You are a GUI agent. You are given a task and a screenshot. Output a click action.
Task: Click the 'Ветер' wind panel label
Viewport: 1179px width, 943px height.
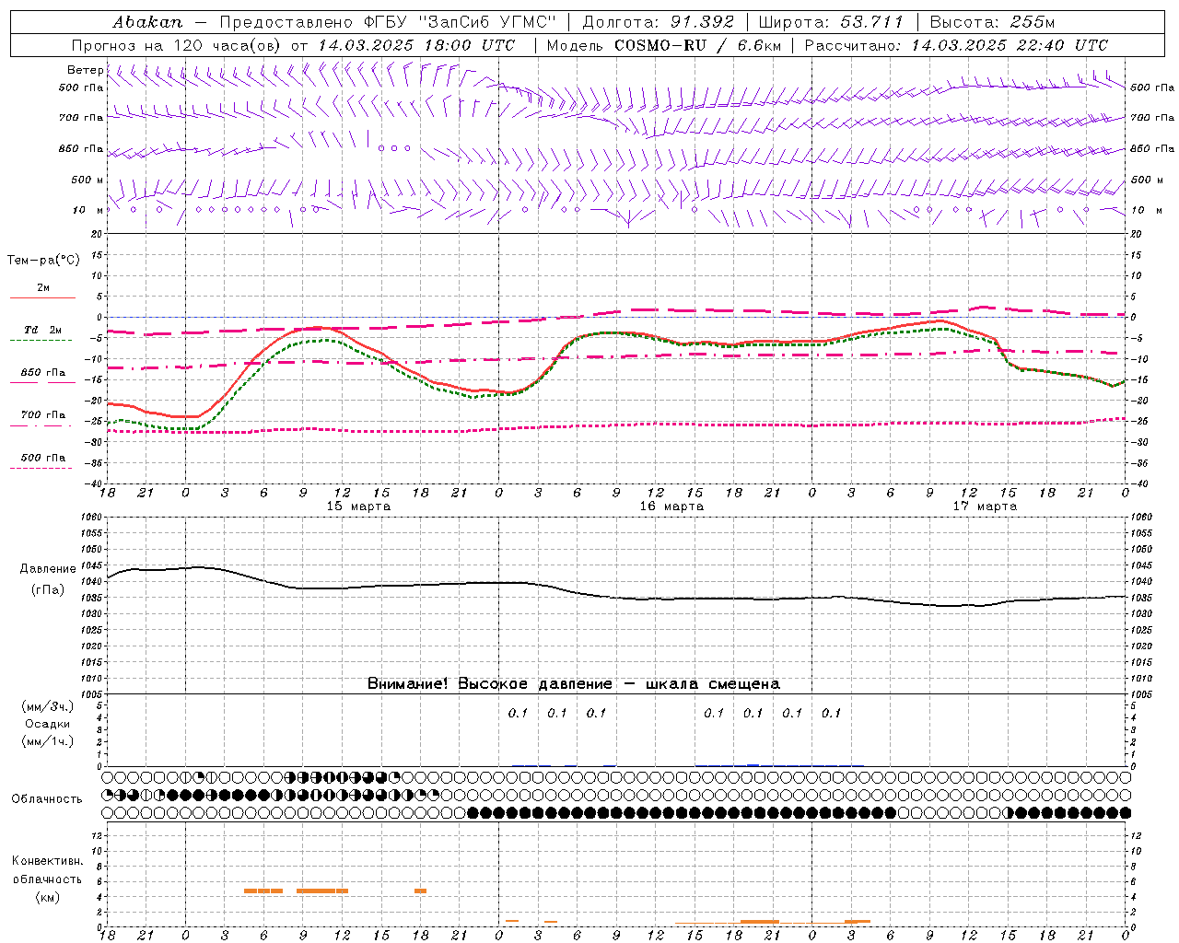click(x=85, y=70)
